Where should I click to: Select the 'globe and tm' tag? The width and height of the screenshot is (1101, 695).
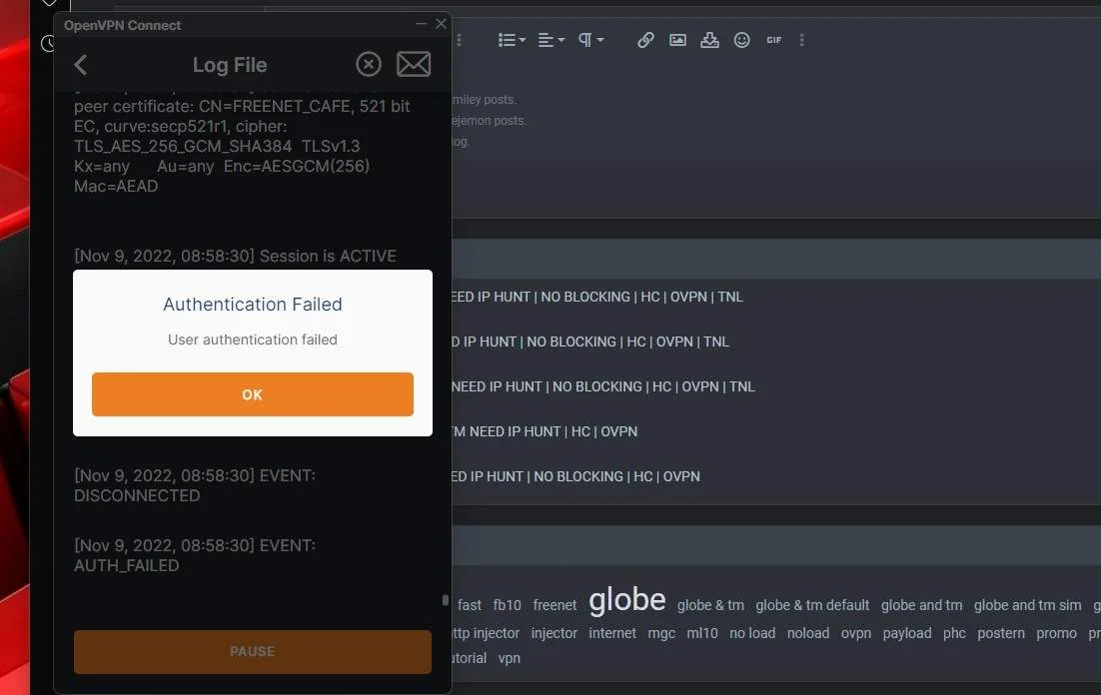tap(922, 605)
